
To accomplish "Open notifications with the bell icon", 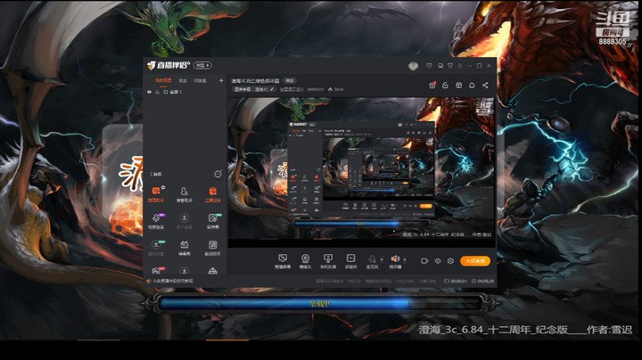I will pyautogui.click(x=472, y=85).
